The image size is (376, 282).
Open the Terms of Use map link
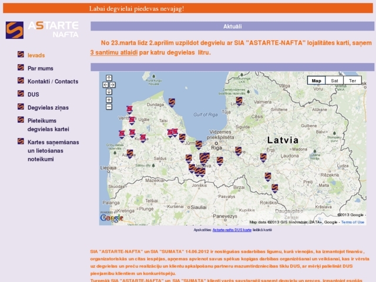[352, 222]
